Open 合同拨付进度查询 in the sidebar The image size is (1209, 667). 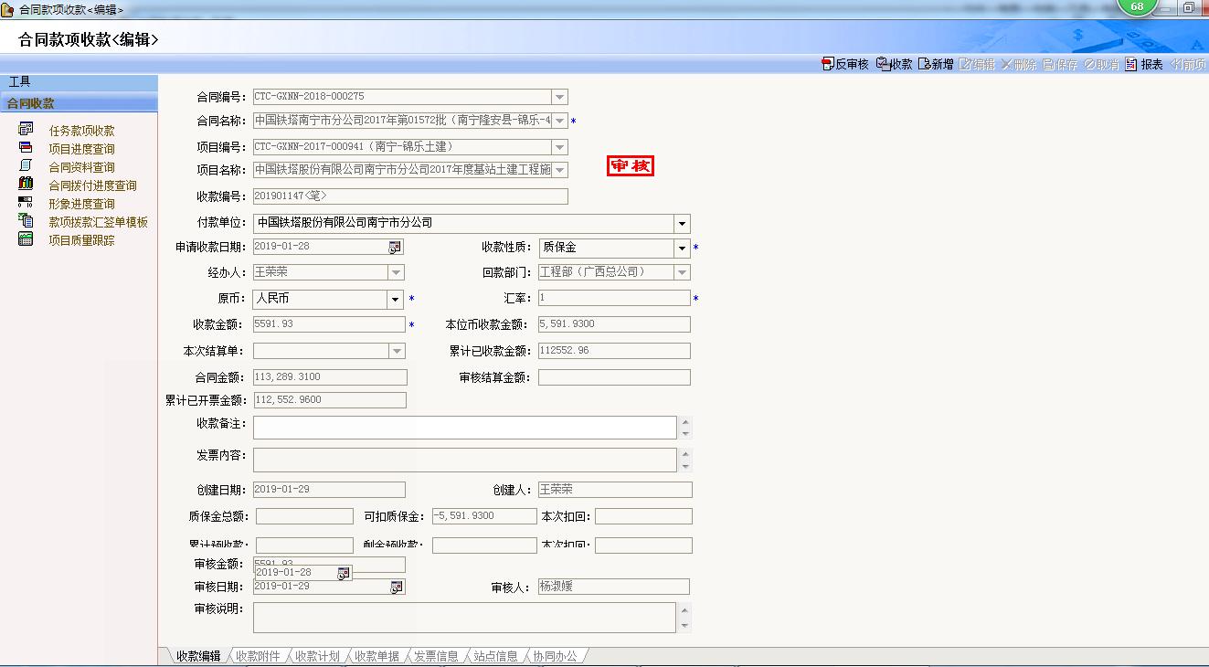click(92, 185)
